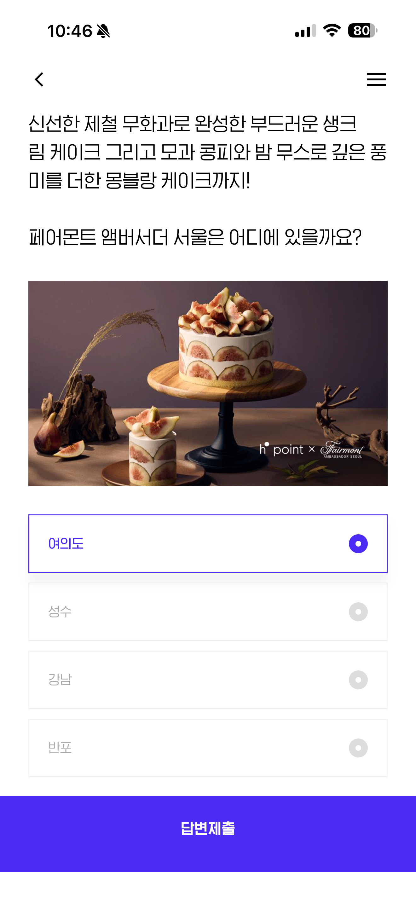
Task: Choose the 강남 answer option label
Action: click(60, 680)
